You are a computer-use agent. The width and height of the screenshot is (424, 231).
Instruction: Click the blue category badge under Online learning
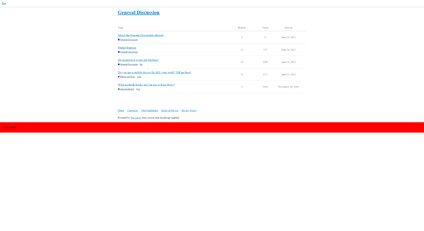point(119,52)
